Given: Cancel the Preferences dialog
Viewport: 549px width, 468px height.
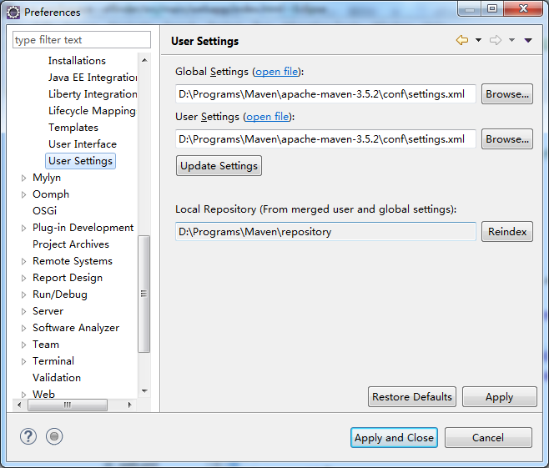Looking at the screenshot, I should 488,437.
